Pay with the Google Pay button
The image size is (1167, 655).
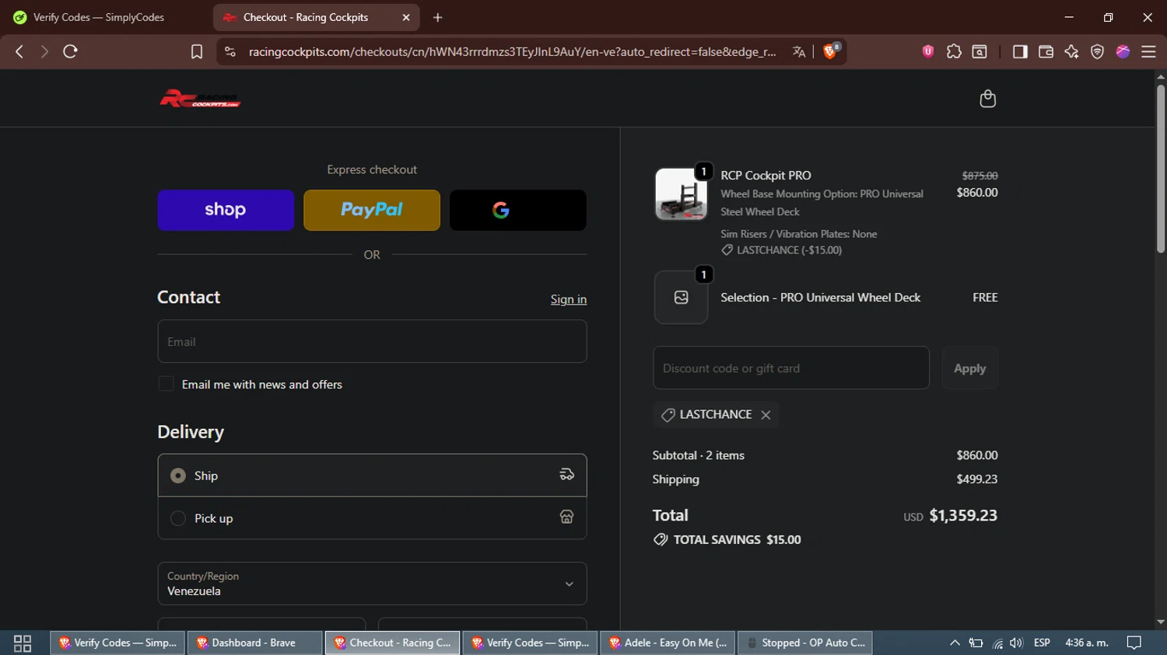click(x=518, y=210)
